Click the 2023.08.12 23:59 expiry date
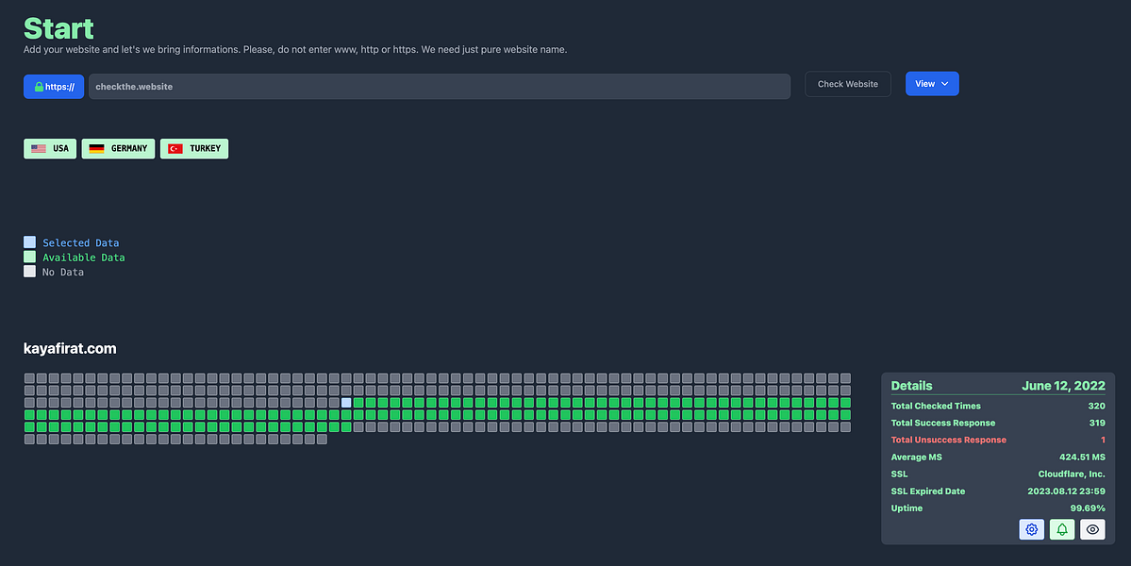1131x566 pixels. coord(1067,491)
